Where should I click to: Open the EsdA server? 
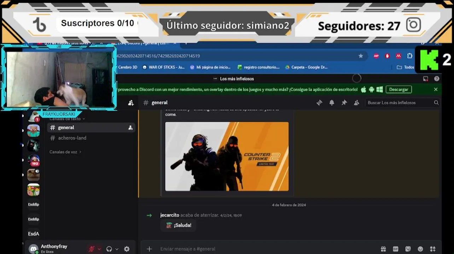(34, 234)
